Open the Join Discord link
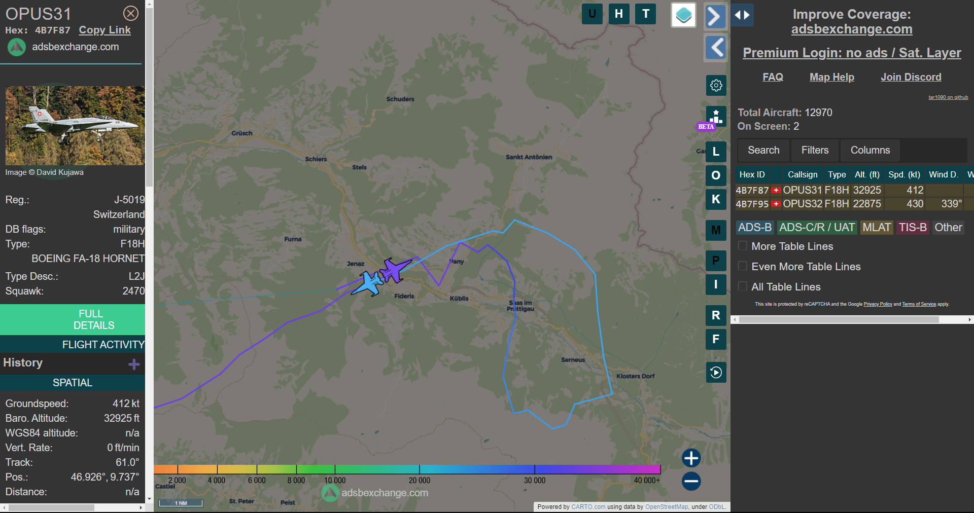 tap(911, 77)
